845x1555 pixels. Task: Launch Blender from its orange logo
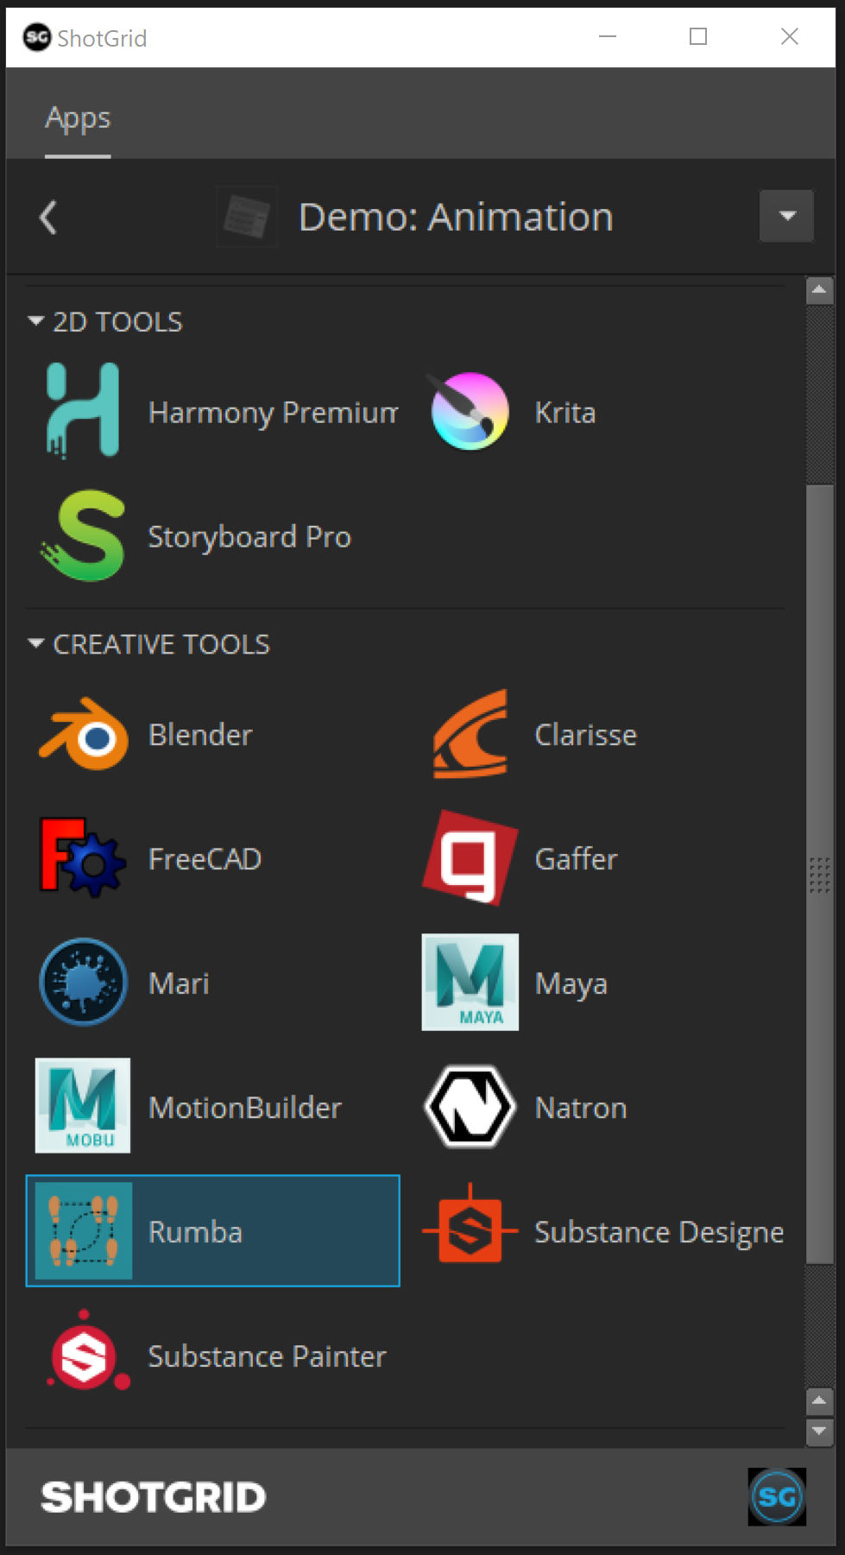click(84, 734)
